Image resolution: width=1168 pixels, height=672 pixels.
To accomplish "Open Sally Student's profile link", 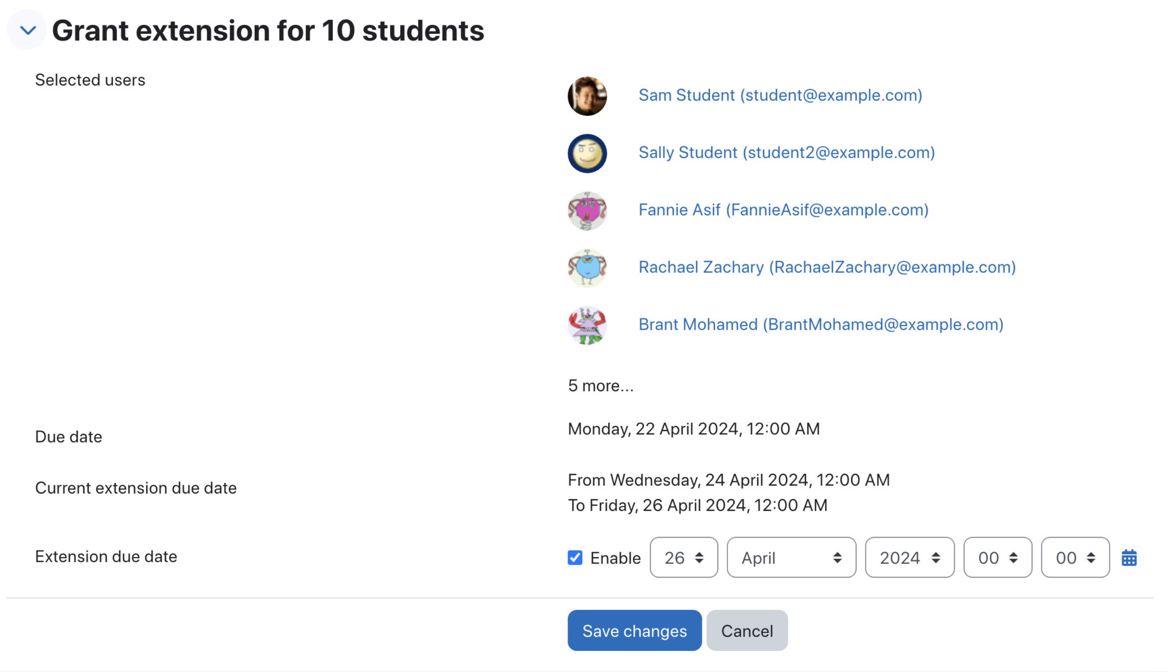I will pos(786,152).
